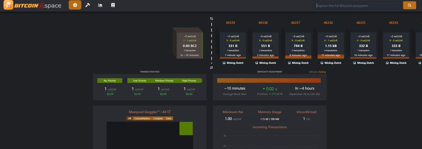Screen dimensions: 422x149
Task: Open Mining-Dutch pool link under block 46335
Action: 366,63
